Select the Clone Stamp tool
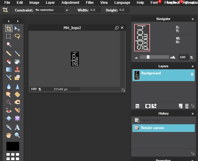This screenshot has height=161, width=198. click(17, 70)
